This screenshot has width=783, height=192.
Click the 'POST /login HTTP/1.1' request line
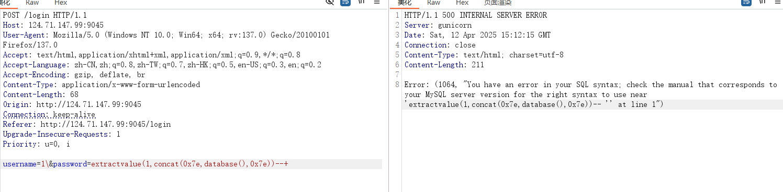[x=44, y=15]
